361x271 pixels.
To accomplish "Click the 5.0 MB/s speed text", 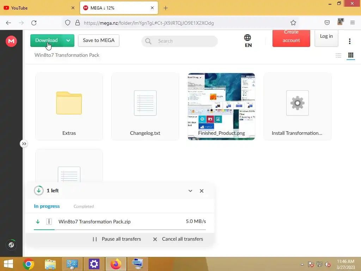I will 196,222.
